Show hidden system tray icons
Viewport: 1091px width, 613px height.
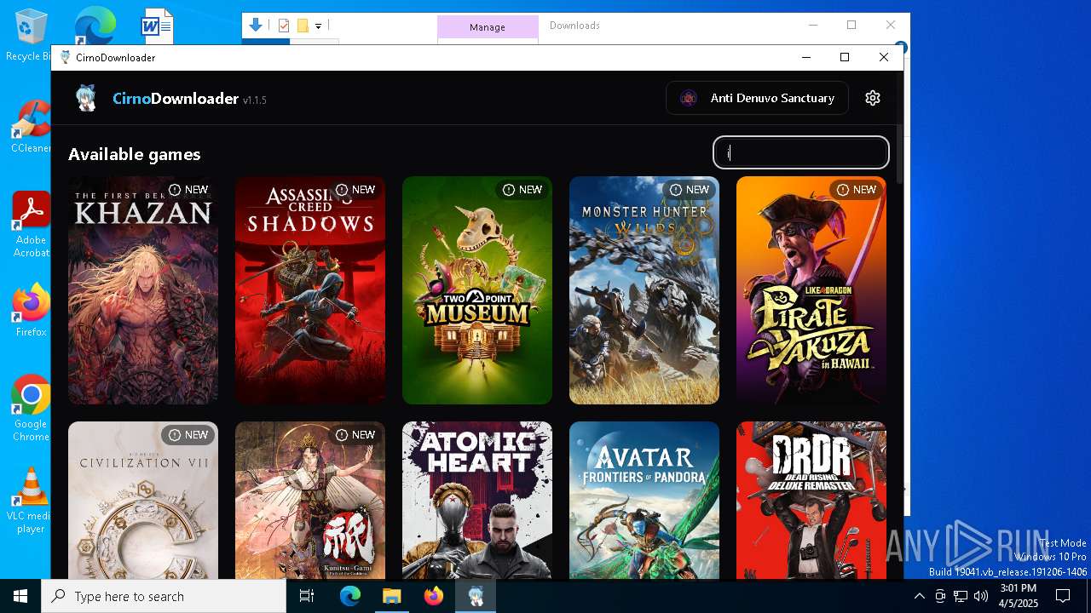[x=919, y=596]
